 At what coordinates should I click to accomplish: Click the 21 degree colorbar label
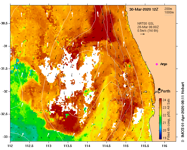coord(164,123)
